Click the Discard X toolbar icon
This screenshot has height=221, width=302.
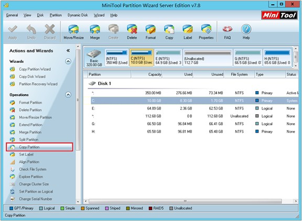click(x=50, y=32)
